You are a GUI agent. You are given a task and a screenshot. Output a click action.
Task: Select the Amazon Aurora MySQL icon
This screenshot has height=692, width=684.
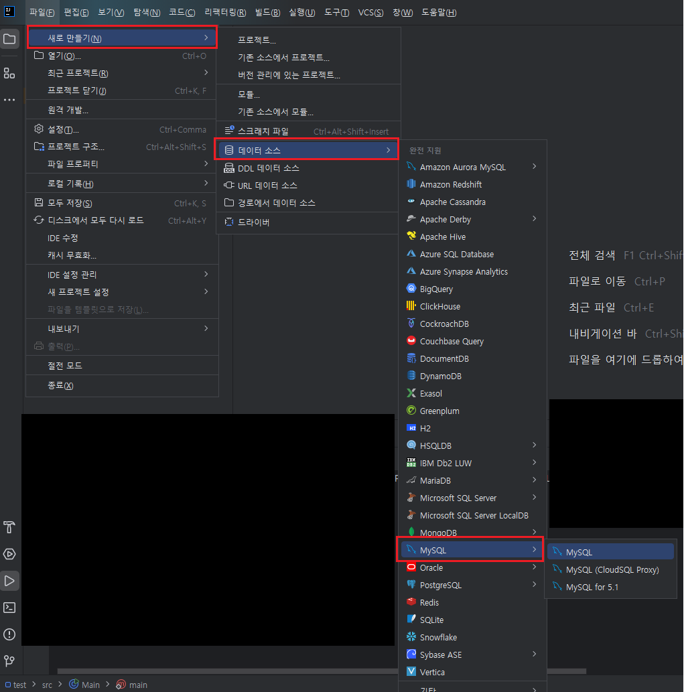(411, 166)
